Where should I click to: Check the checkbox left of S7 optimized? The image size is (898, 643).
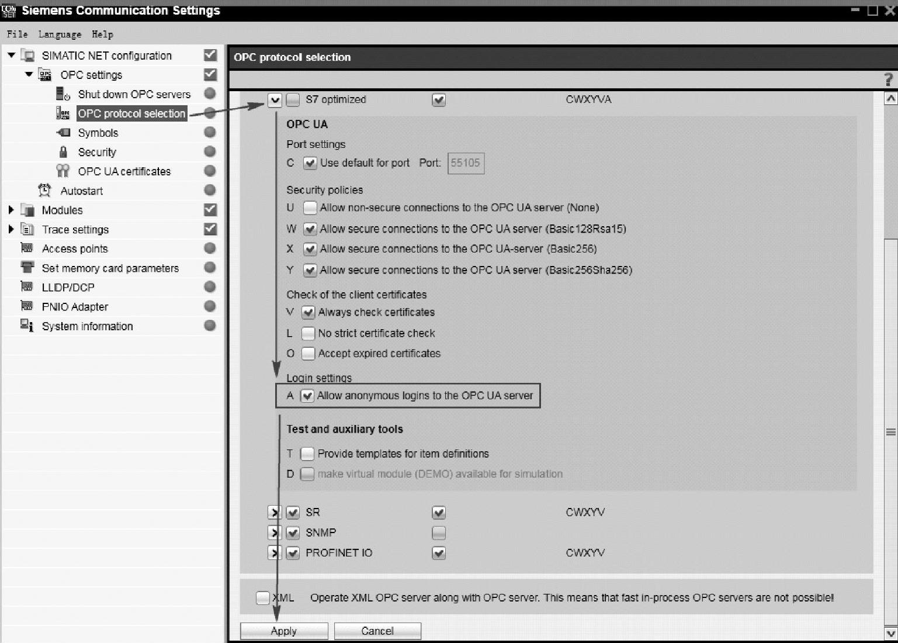293,100
